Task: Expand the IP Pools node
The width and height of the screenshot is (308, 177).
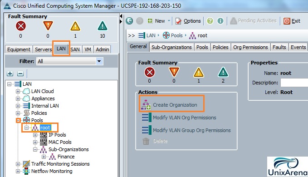Action: pyautogui.click(x=35, y=135)
